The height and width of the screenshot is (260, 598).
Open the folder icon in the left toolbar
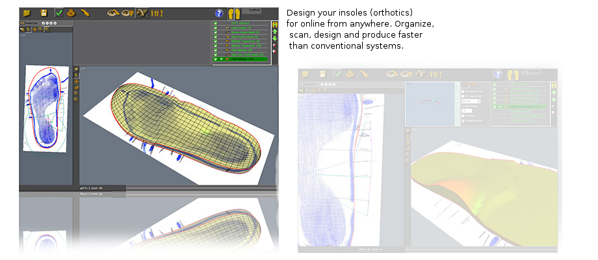point(27,13)
